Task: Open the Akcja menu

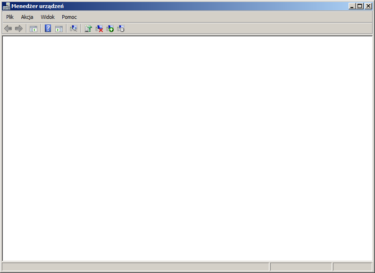Action: pos(27,17)
